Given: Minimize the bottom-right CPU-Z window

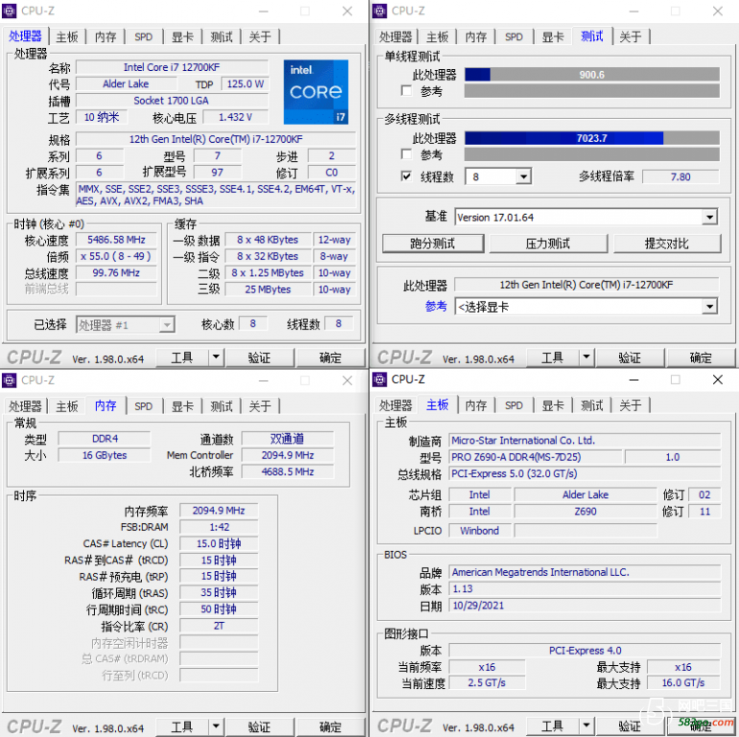Looking at the screenshot, I should 633,379.
